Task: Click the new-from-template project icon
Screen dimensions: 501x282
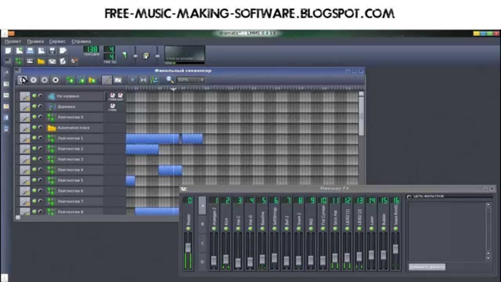Action: coord(19,51)
